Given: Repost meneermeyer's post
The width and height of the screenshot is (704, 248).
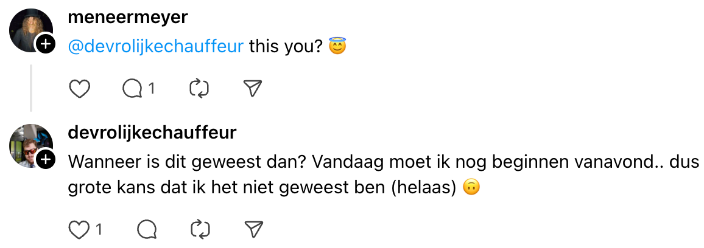Looking at the screenshot, I should tap(199, 89).
